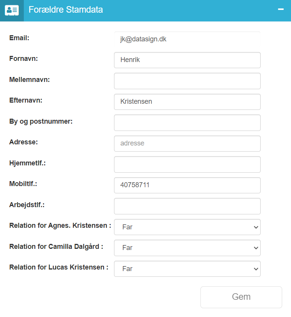Click the Hjemmetlf. input box
291x317 pixels.
[x=187, y=164]
